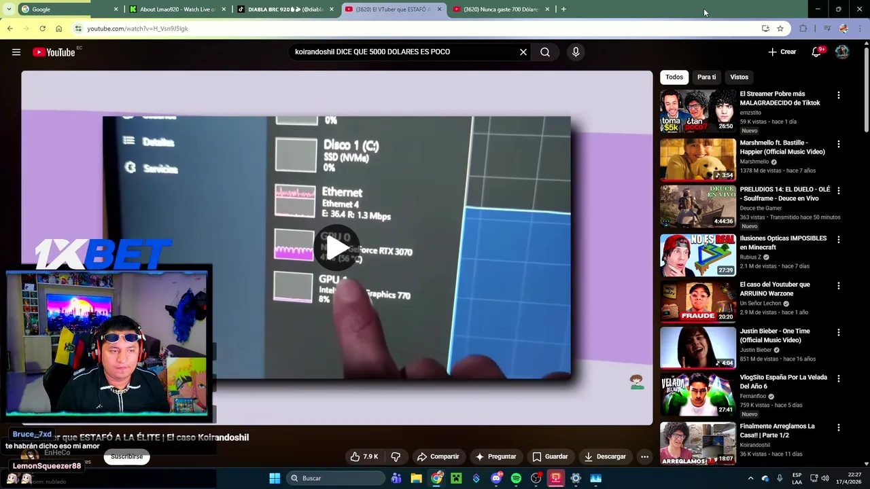Open Chrome home page button
Viewport: 870px width, 489px height.
click(58, 29)
